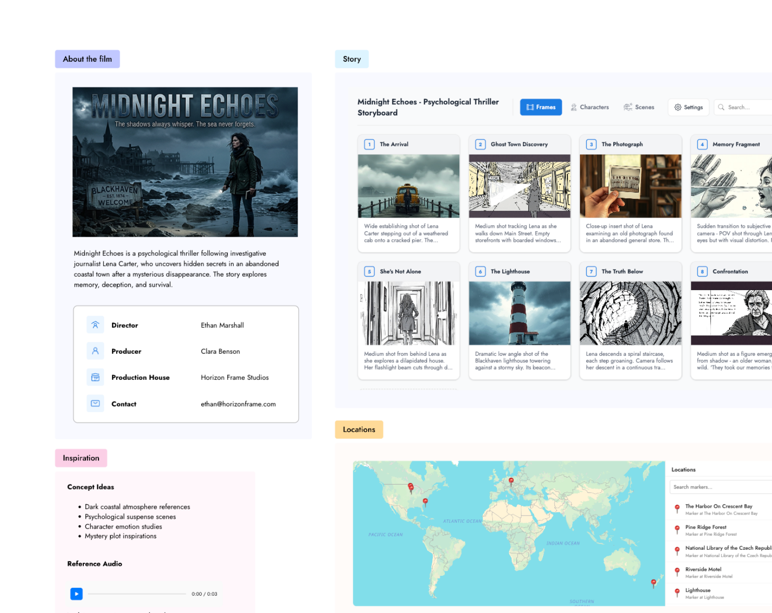Click the ethan@horizonframe.com contact email
Screen dimensions: 772x613
[238, 404]
